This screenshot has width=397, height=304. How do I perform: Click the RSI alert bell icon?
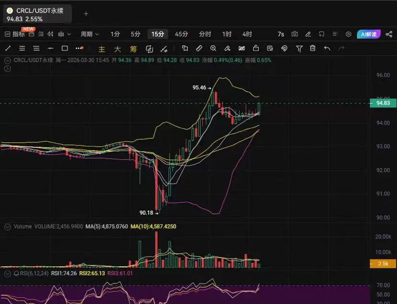coord(16,273)
